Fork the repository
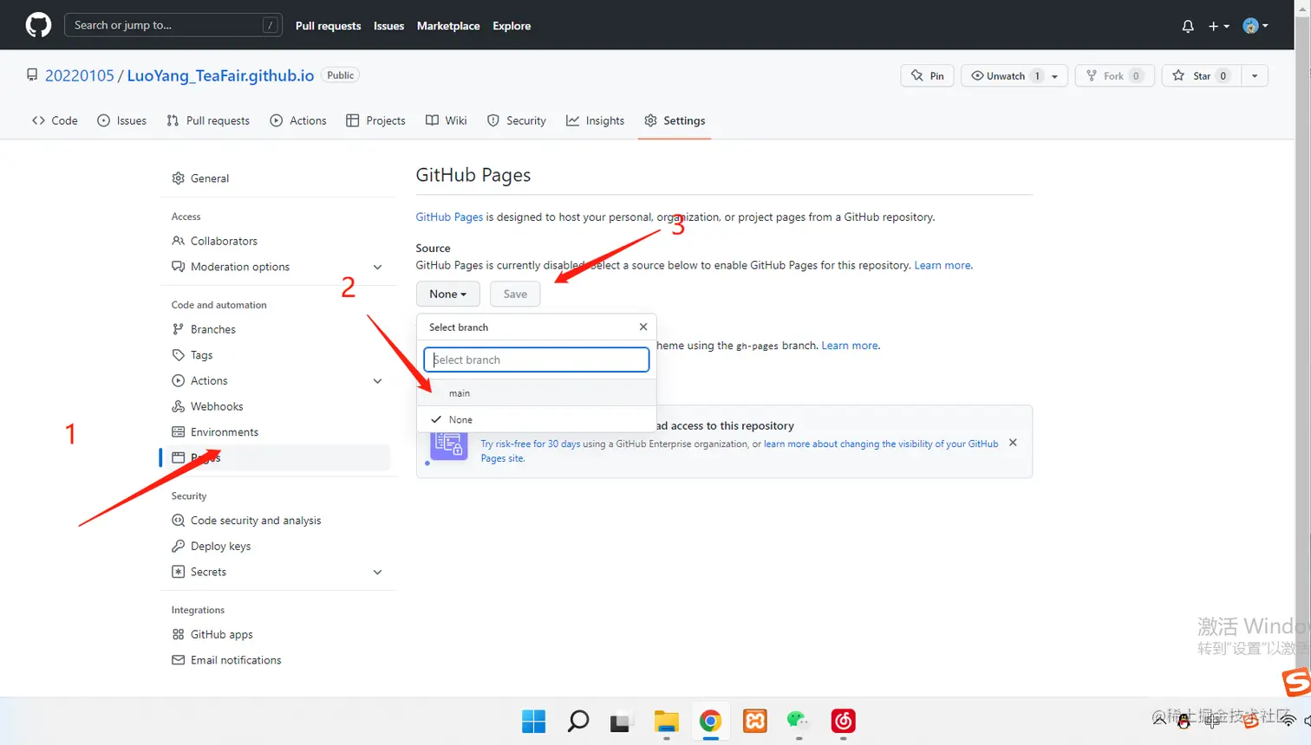 click(x=1114, y=75)
